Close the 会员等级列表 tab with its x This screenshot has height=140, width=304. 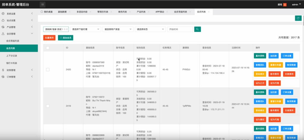190,12
